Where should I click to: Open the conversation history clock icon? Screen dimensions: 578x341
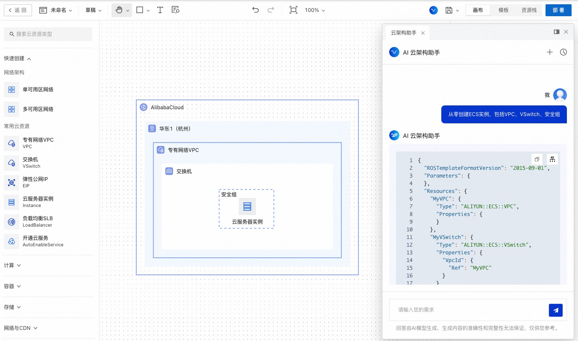click(563, 52)
